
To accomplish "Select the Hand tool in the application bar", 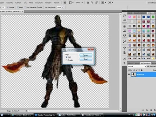I will (88, 3).
